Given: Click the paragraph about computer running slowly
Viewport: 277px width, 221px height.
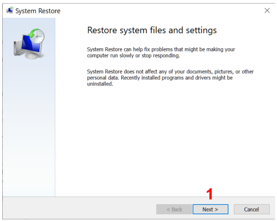Looking at the screenshot, I should point(161,52).
